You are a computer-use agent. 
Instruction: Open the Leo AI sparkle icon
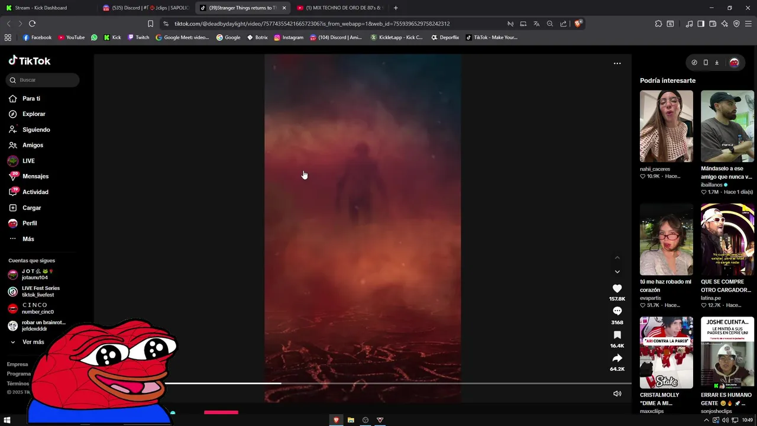coord(724,24)
